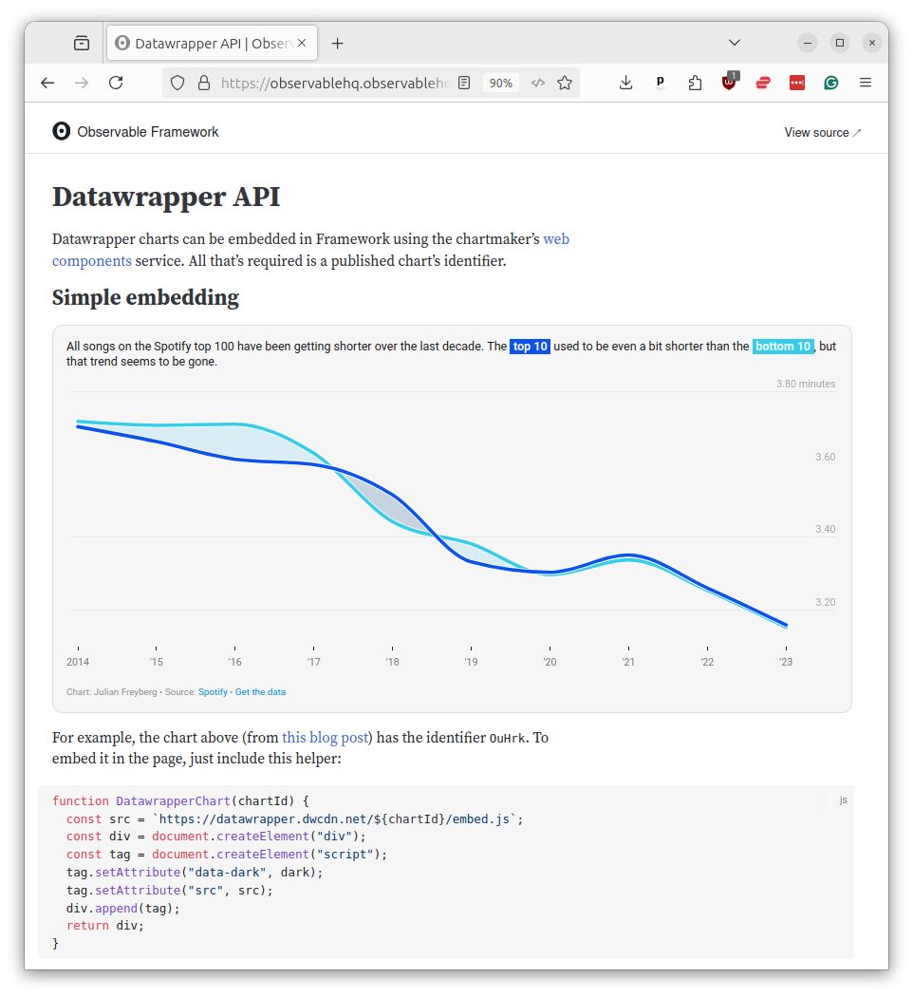This screenshot has height=997, width=913.
Task: Focus the URL address field
Action: point(333,83)
